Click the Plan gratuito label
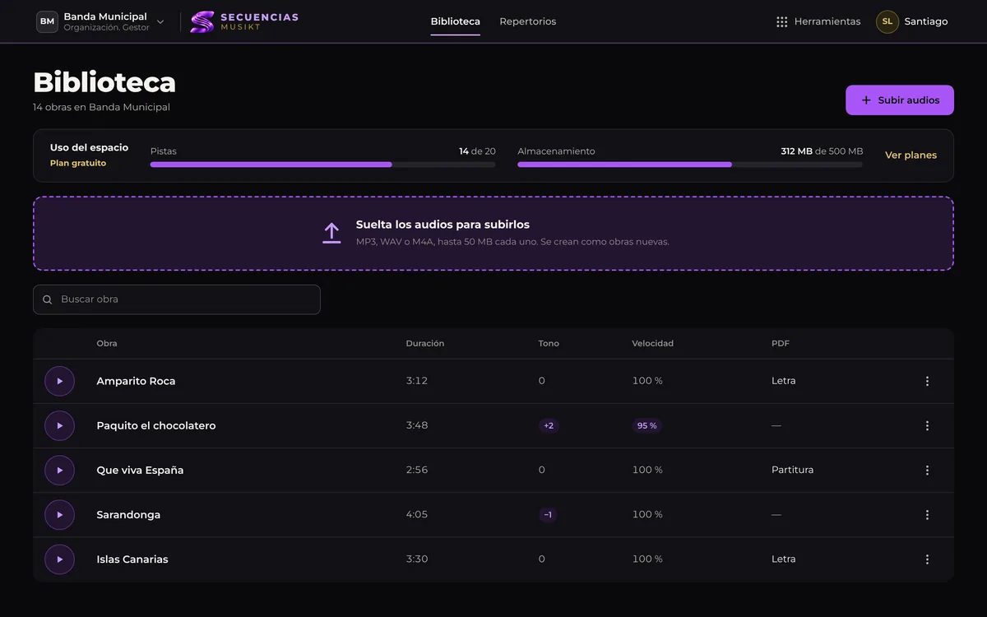 (x=78, y=163)
